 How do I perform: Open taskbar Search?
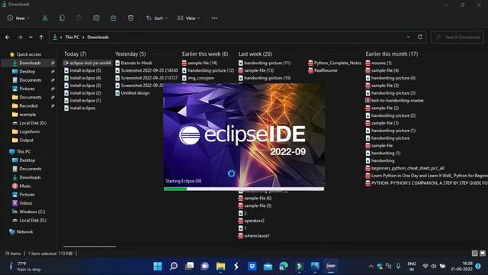tap(174, 266)
